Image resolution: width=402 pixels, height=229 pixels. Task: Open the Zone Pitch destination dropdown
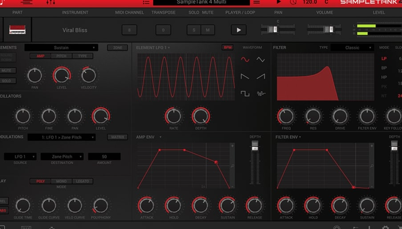point(62,157)
